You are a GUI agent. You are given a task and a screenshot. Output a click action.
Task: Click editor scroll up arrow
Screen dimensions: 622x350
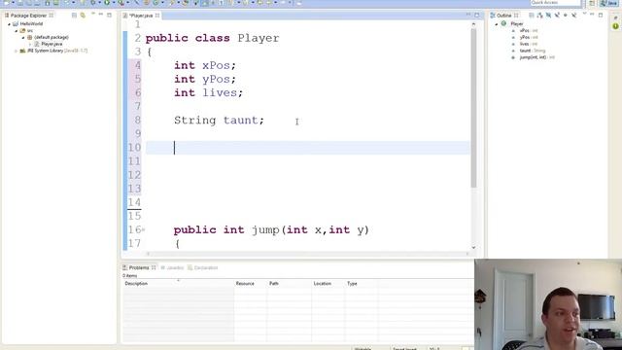473,24
